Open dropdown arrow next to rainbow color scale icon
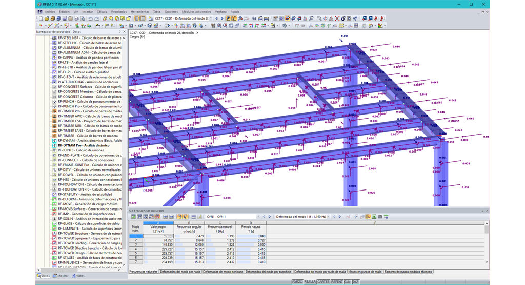This screenshot has width=525, height=285. click(385, 25)
